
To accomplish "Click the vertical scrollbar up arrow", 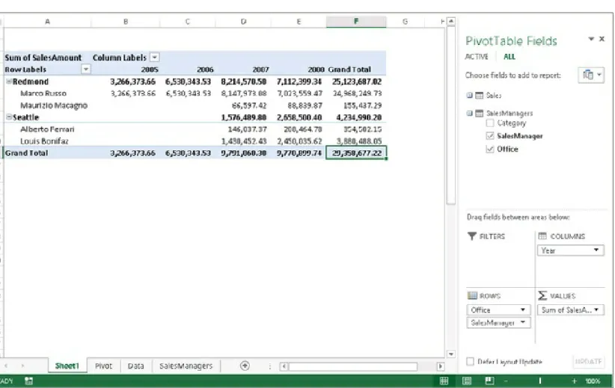I will coord(451,21).
